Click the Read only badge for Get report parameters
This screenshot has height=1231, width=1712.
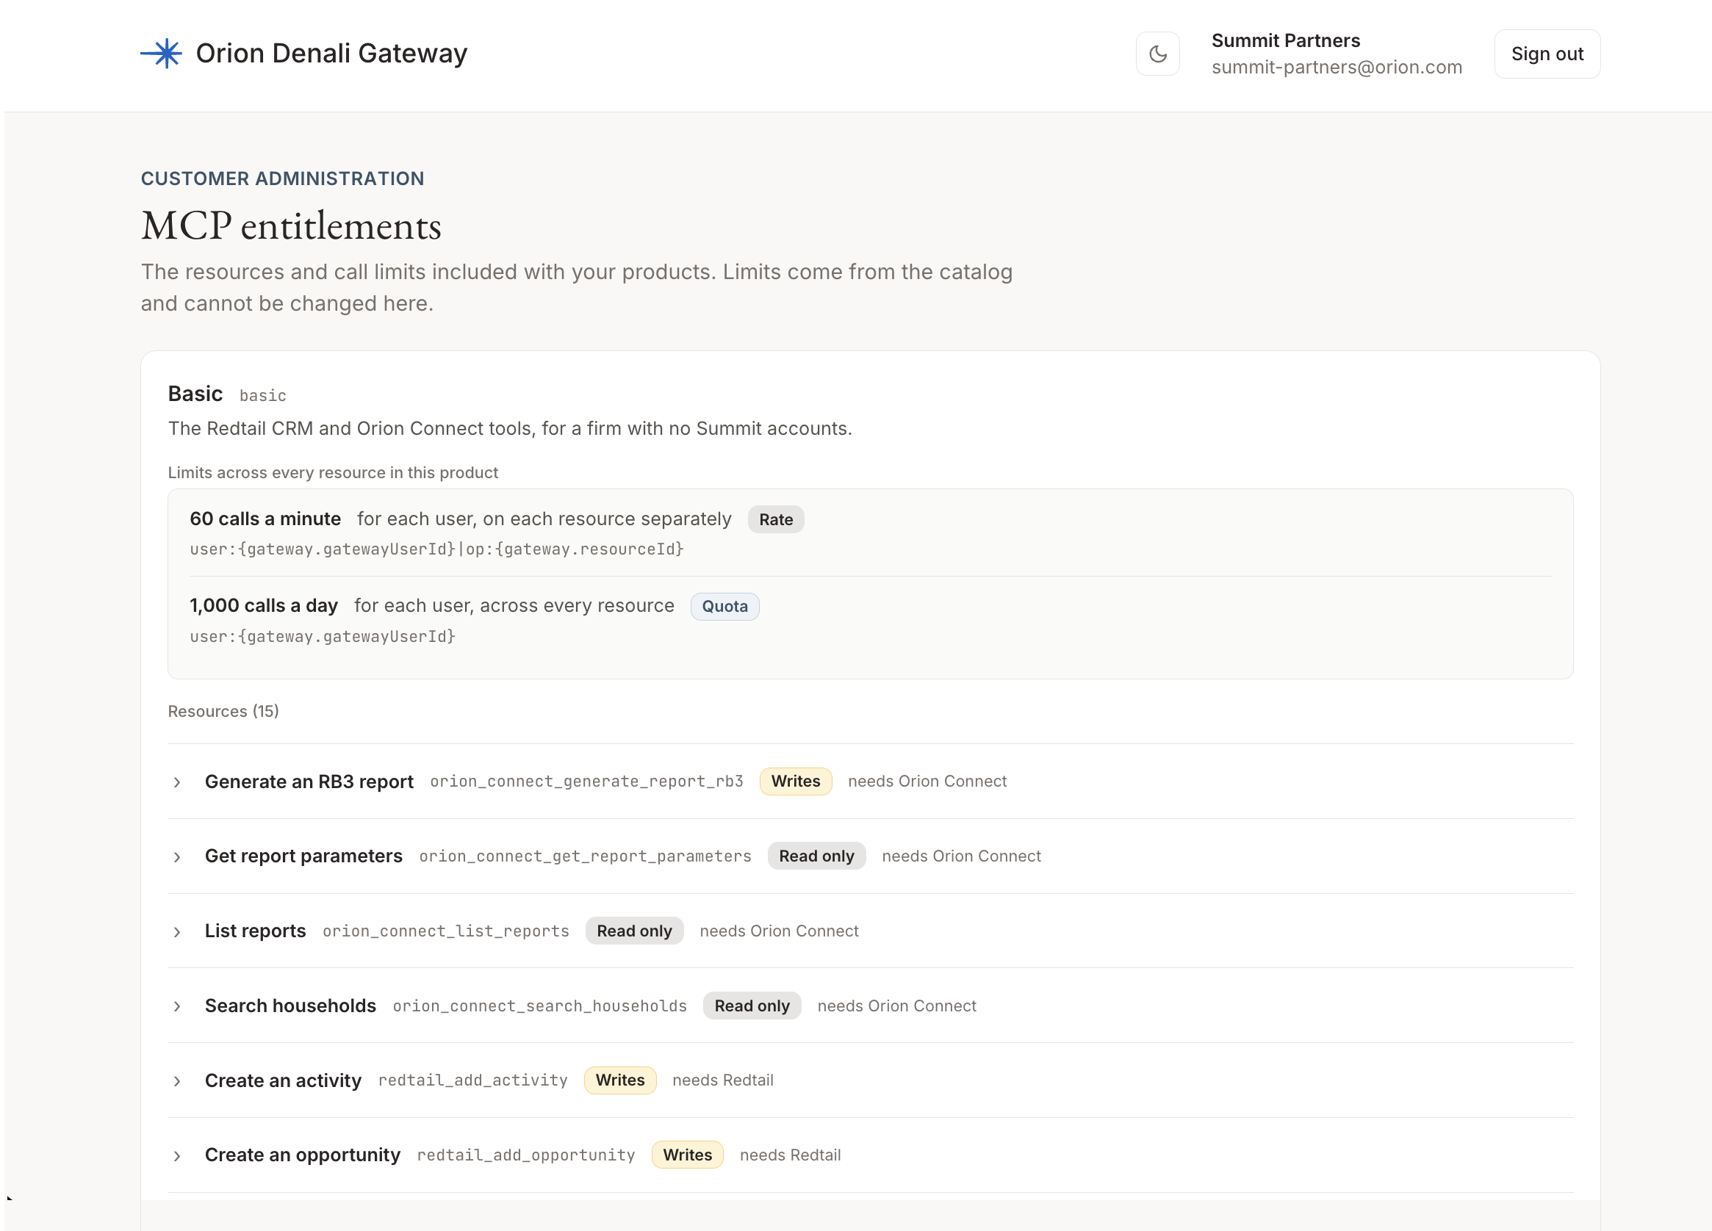pos(816,856)
